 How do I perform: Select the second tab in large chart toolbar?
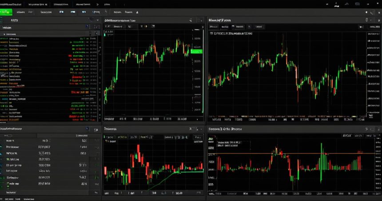(225, 27)
